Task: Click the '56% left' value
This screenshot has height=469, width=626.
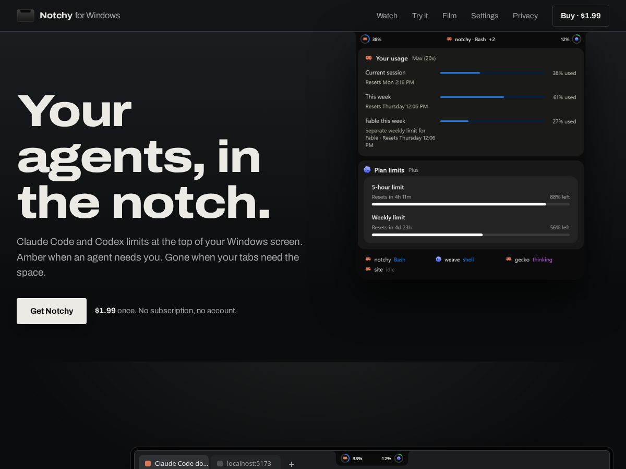Action: [560, 227]
